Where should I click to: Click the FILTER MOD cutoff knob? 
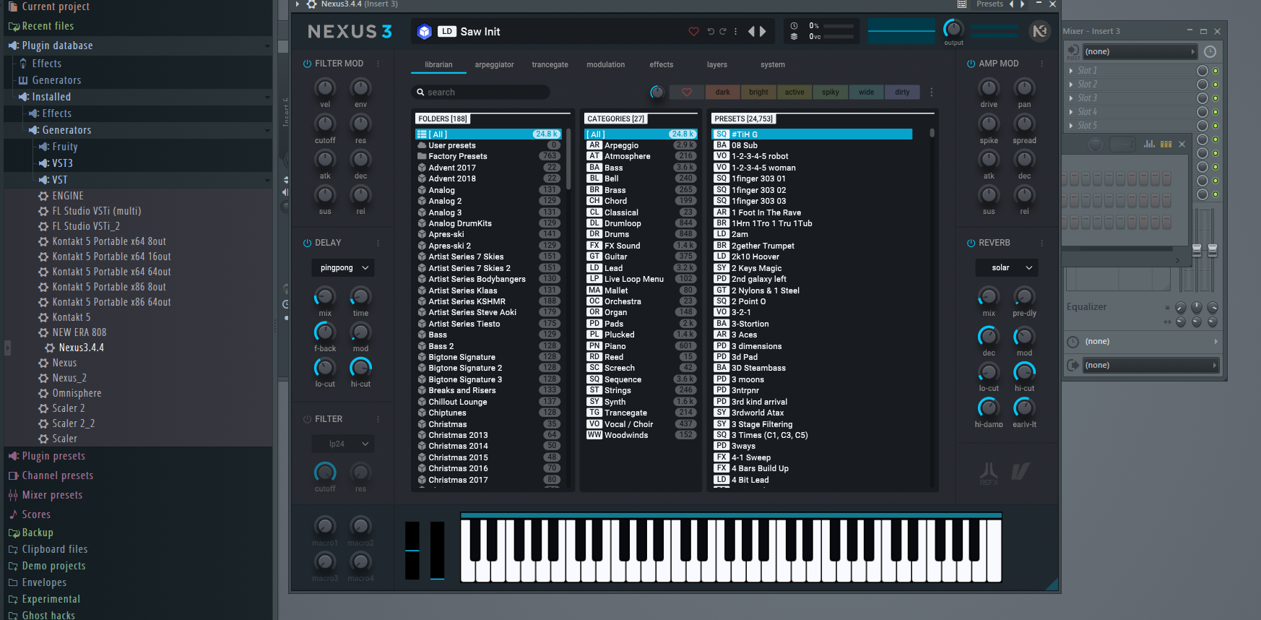coord(325,124)
